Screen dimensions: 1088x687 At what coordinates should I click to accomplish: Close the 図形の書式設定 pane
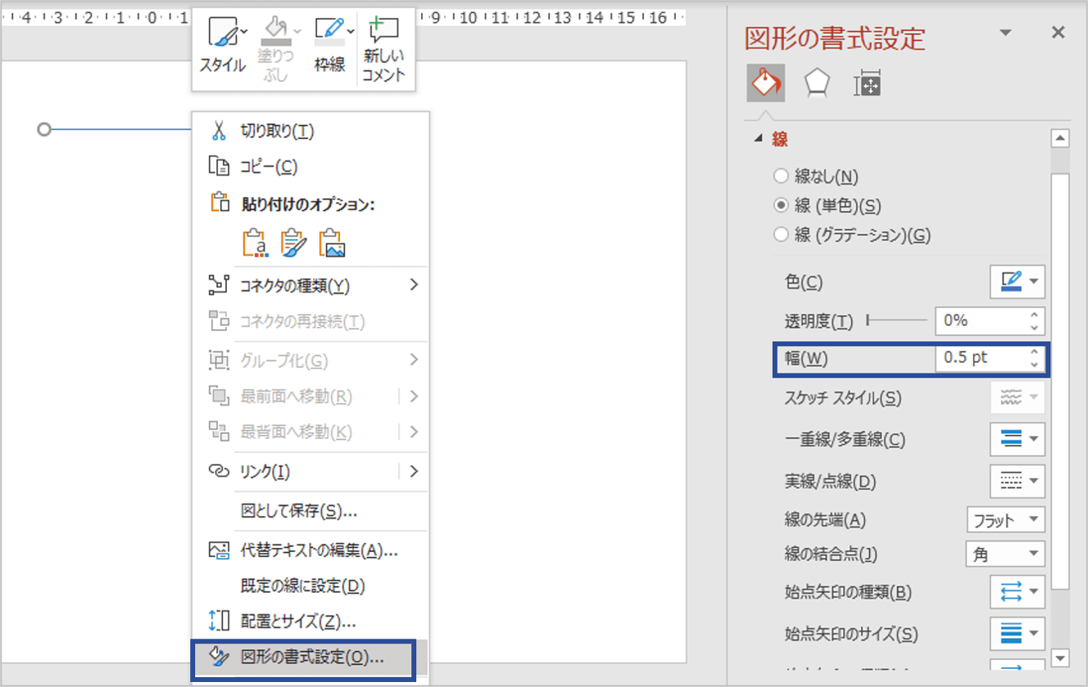[1058, 33]
